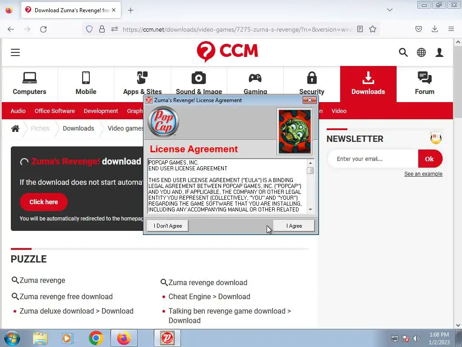Viewport: 462px width, 347px height.
Task: Click the Downloads breadcrumb
Action: point(79,128)
